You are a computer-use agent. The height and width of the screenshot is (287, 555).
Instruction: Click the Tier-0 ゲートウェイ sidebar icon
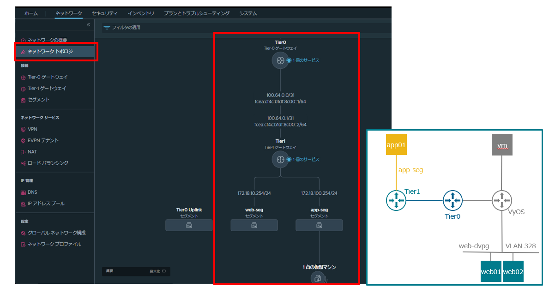pyautogui.click(x=23, y=78)
